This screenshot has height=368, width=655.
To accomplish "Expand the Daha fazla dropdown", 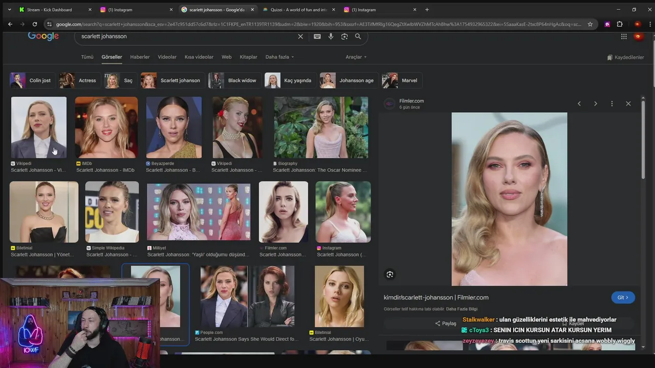I will click(x=279, y=57).
